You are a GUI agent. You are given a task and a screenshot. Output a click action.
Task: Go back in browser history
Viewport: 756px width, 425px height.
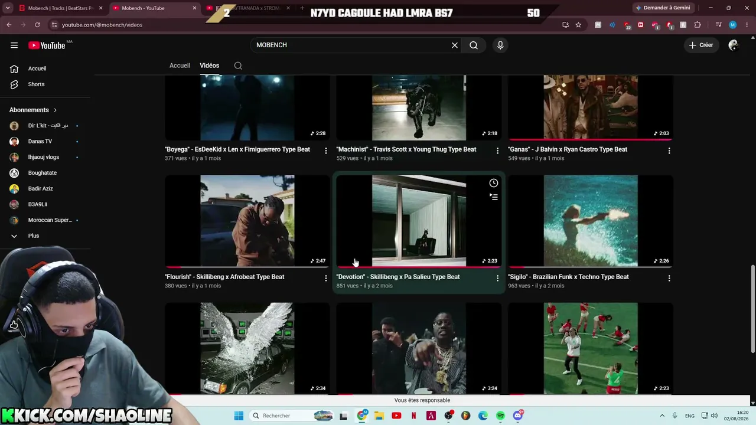(9, 25)
